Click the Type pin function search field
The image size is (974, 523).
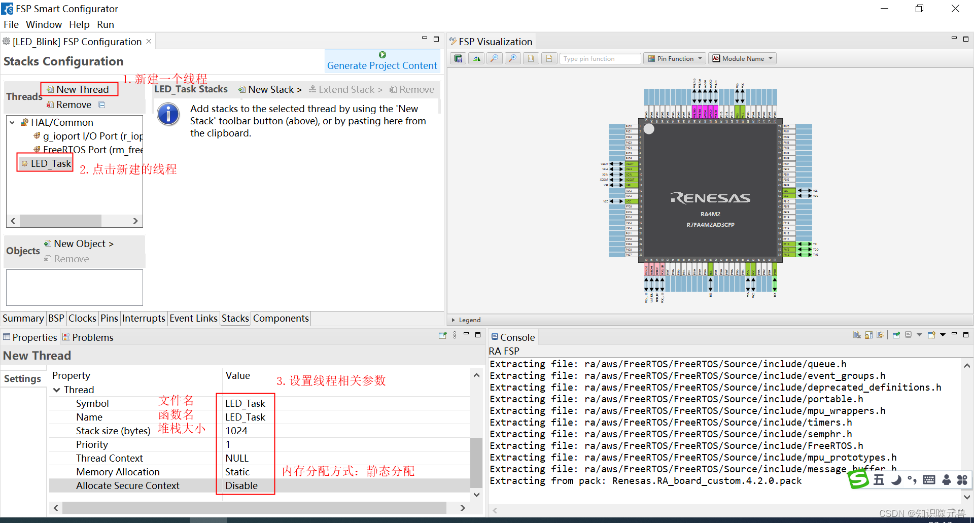[x=601, y=59]
